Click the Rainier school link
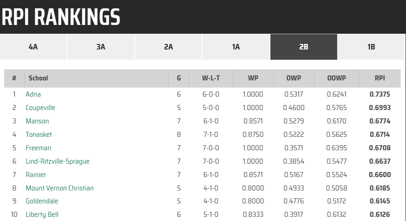The width and height of the screenshot is (406, 221). coord(36,175)
